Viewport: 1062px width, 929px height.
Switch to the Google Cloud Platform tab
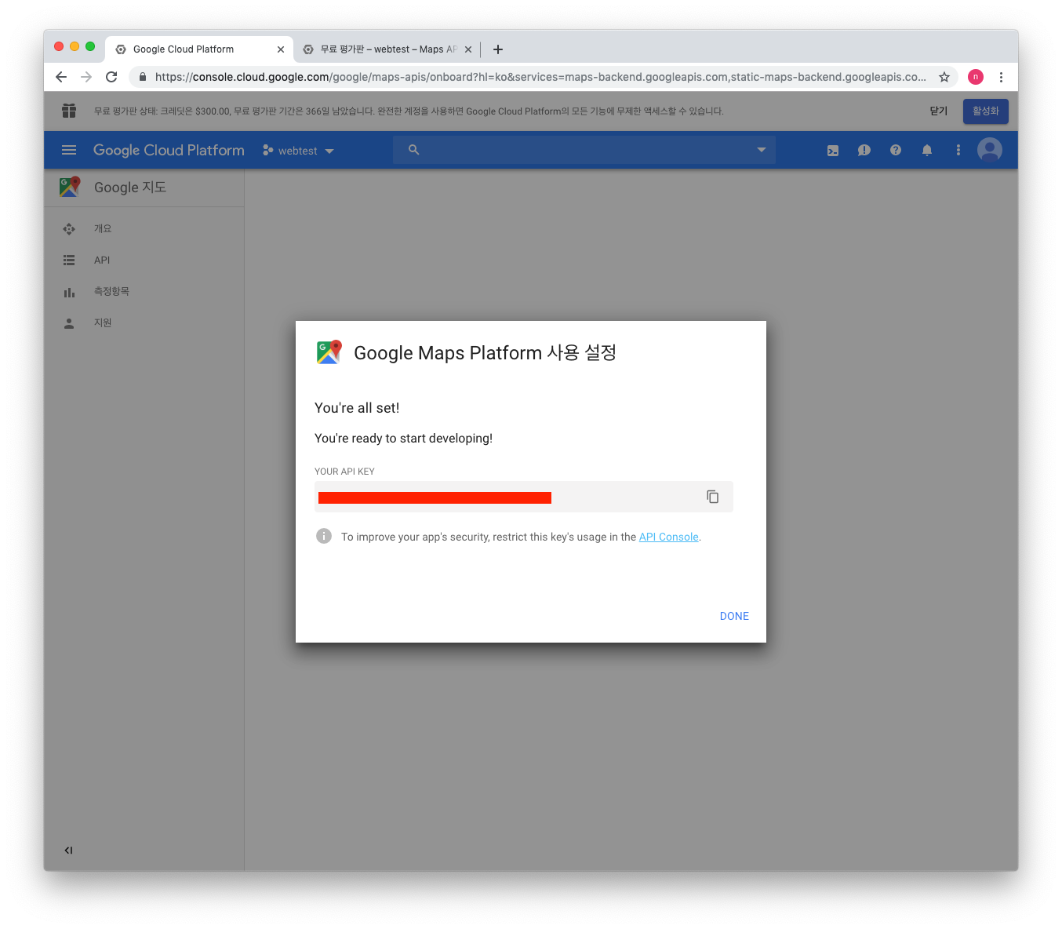[199, 49]
